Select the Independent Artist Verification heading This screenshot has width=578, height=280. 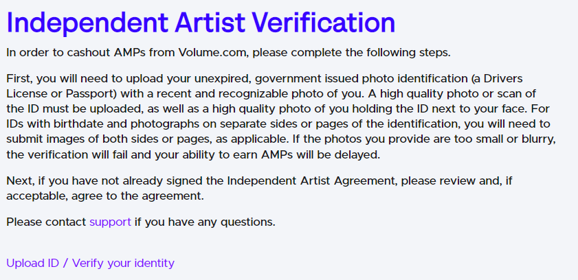coord(201,22)
